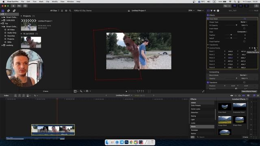The height and width of the screenshot is (146, 260).
Task: Click the Save Effects Preset button
Action: [249, 91]
